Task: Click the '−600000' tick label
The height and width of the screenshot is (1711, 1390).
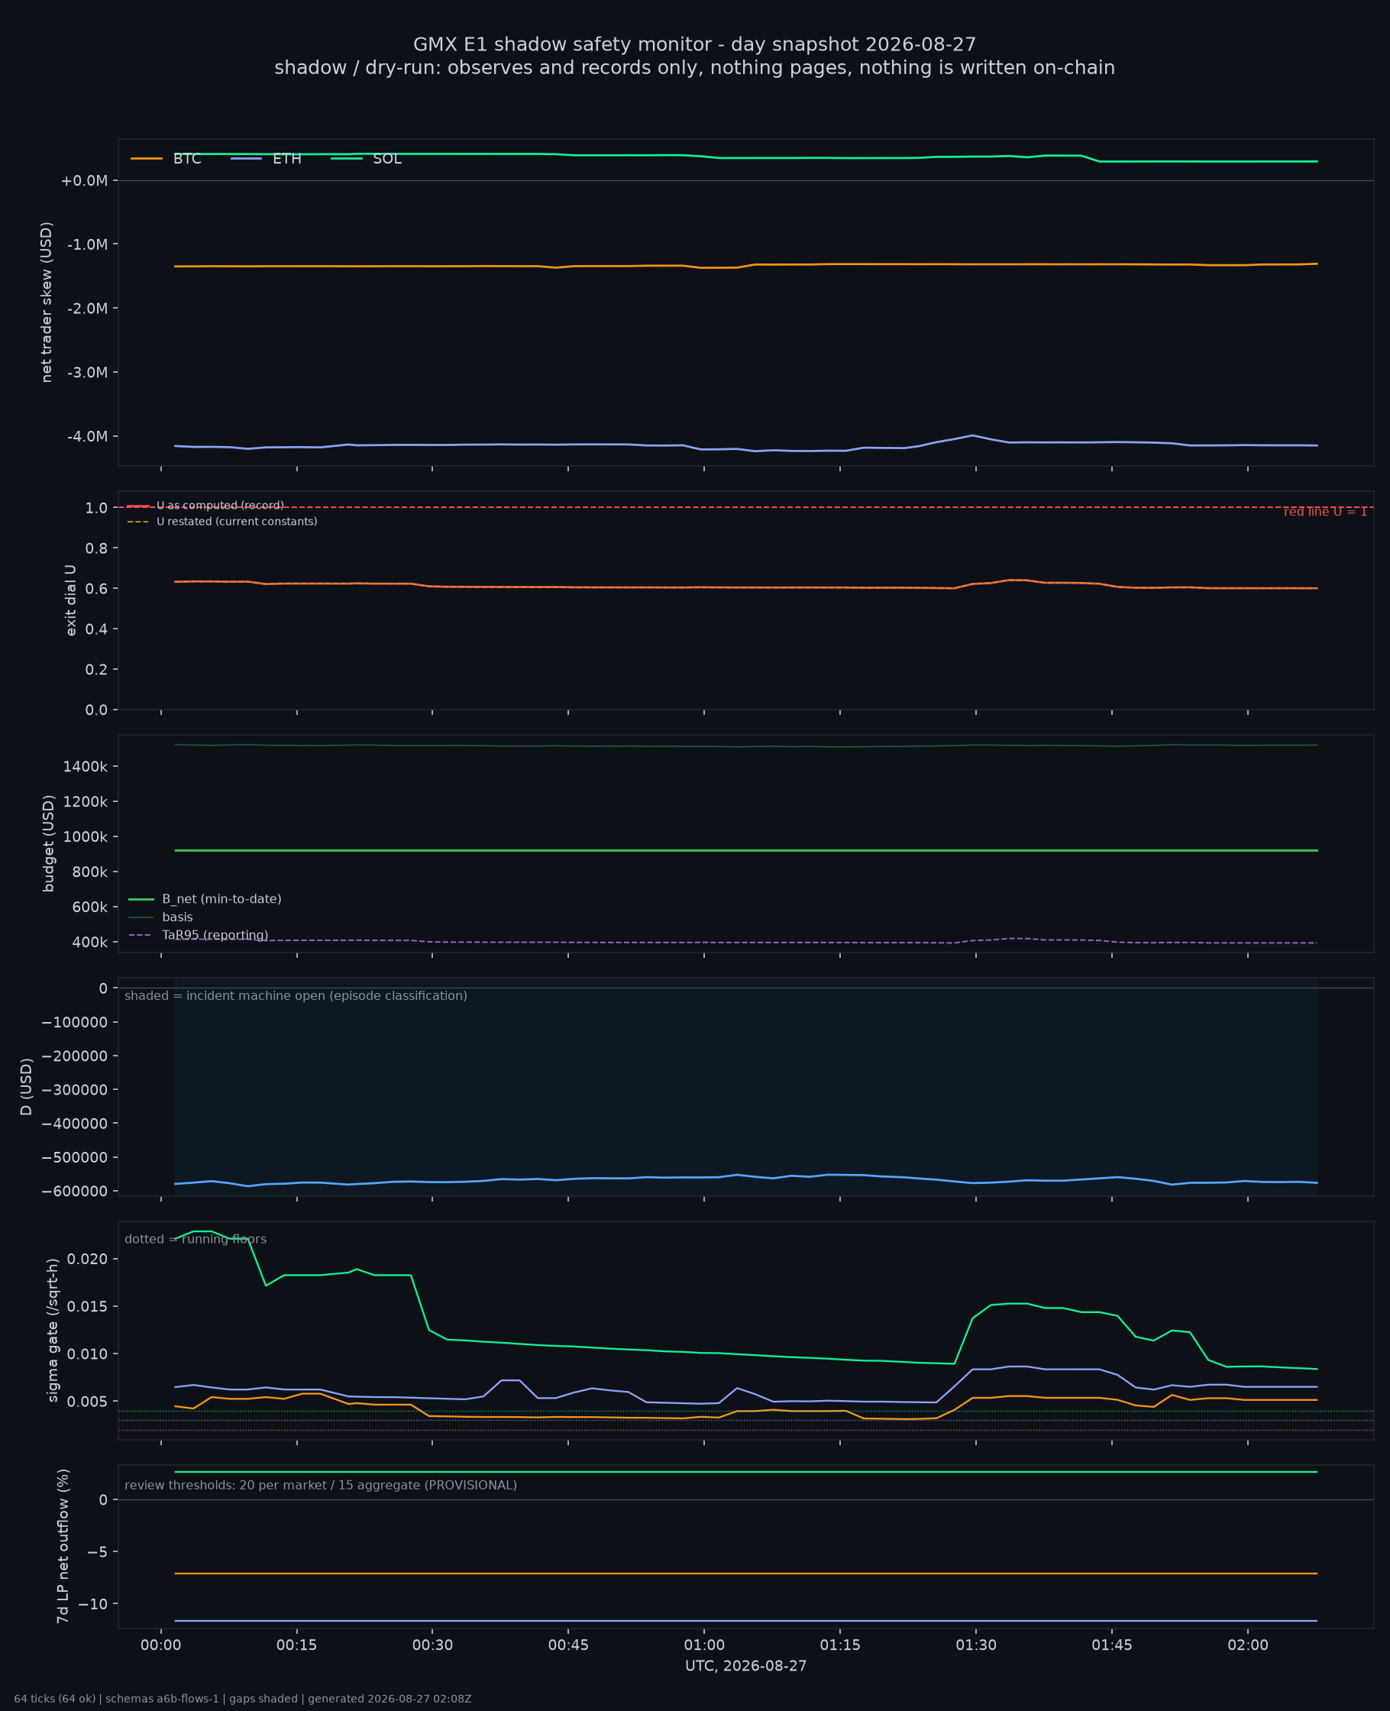Action: 73,1192
